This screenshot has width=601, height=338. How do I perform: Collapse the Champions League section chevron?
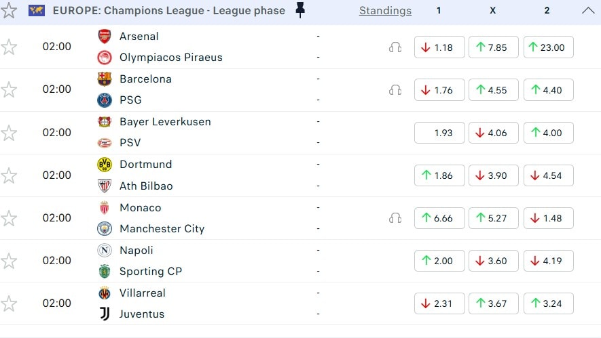[588, 11]
